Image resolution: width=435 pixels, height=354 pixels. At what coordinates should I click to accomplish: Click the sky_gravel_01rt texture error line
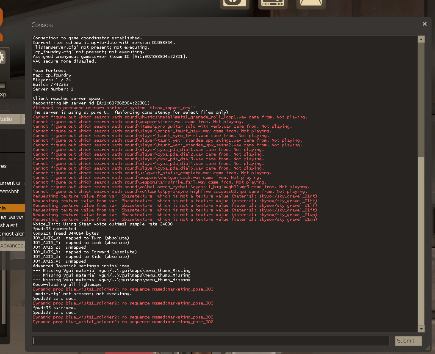pyautogui.click(x=175, y=196)
